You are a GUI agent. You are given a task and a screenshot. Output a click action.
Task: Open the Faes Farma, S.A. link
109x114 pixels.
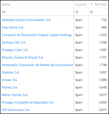coord(13,28)
